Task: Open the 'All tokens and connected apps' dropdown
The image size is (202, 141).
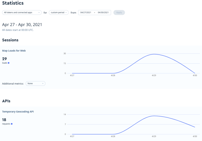Action: point(22,12)
